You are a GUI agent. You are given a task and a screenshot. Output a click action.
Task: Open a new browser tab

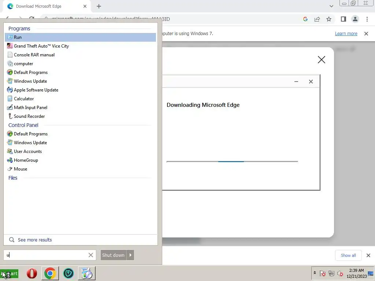tap(99, 6)
